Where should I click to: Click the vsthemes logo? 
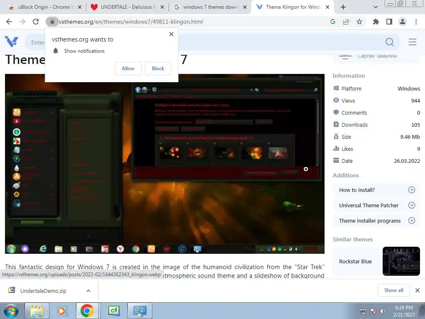click(11, 42)
